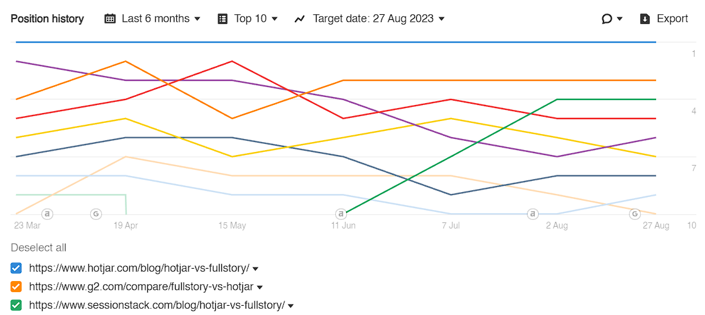
Task: Click the calendar icon beside Last 6 months
Action: [x=109, y=19]
